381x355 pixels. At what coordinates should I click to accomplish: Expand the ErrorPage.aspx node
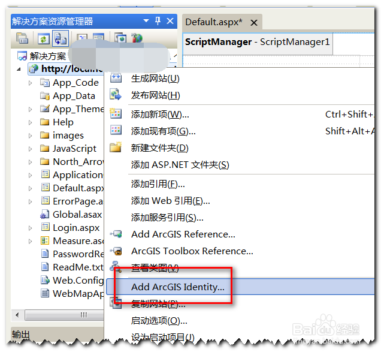(30, 201)
